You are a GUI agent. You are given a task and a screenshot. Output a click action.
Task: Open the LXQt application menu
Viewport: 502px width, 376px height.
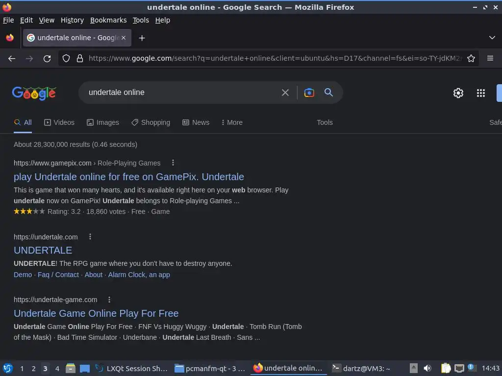point(8,368)
